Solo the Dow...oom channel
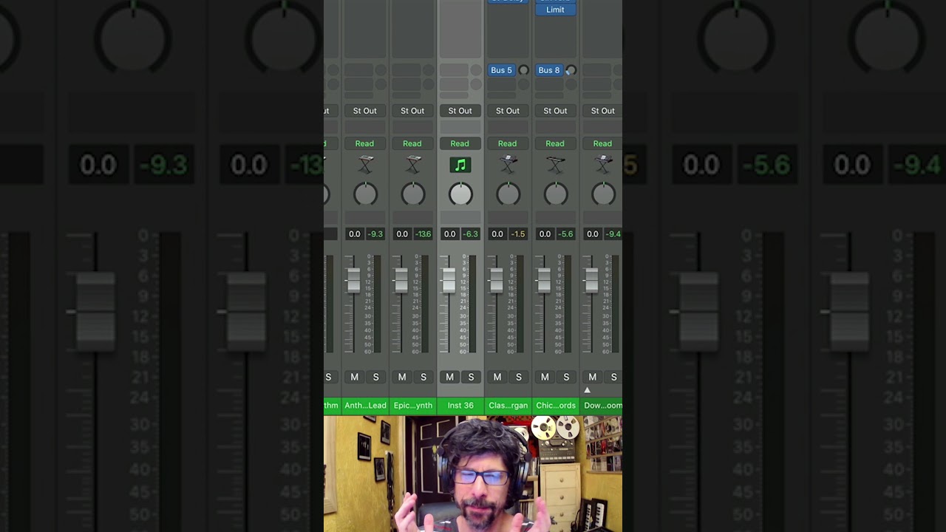 613,377
